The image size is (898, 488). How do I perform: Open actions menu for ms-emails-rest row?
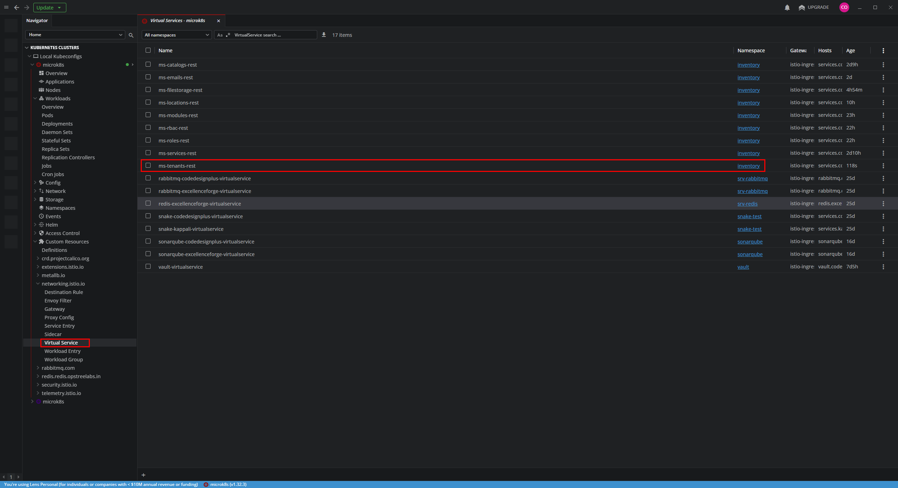[x=883, y=77]
